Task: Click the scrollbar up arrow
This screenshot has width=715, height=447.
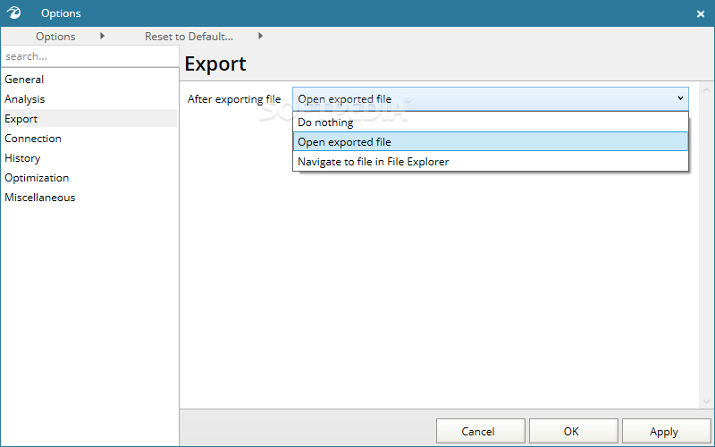Action: point(706,90)
